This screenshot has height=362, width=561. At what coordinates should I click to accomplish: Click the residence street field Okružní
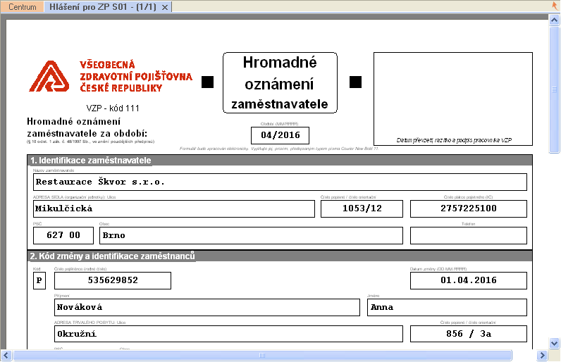coord(228,334)
